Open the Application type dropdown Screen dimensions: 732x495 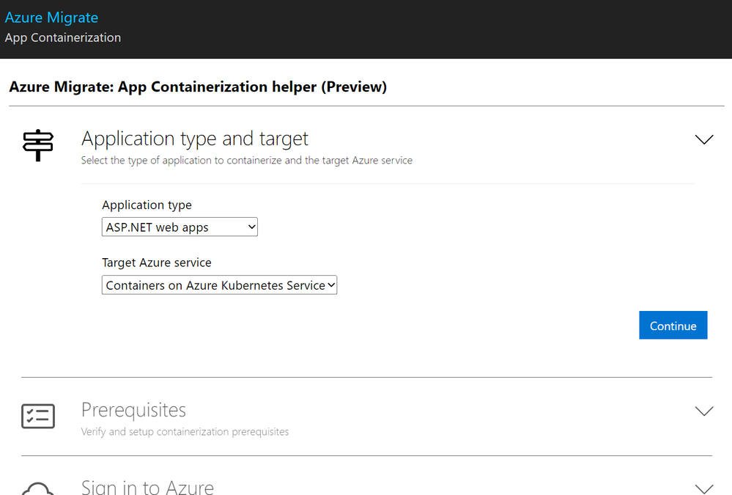[x=180, y=227]
